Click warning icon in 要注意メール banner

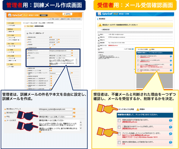100,25
